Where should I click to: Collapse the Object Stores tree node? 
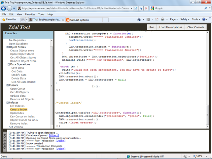pyautogui.click(x=8, y=47)
